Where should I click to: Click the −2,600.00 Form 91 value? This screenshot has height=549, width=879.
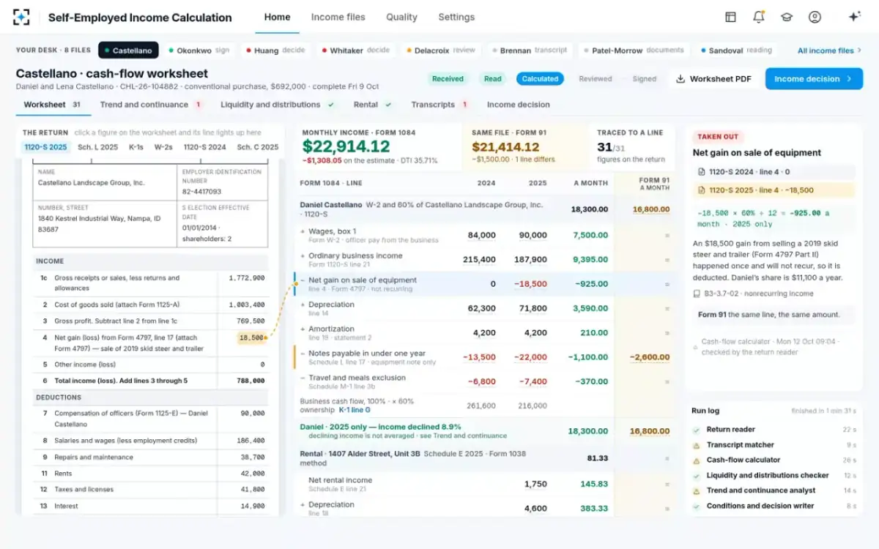[x=649, y=358]
